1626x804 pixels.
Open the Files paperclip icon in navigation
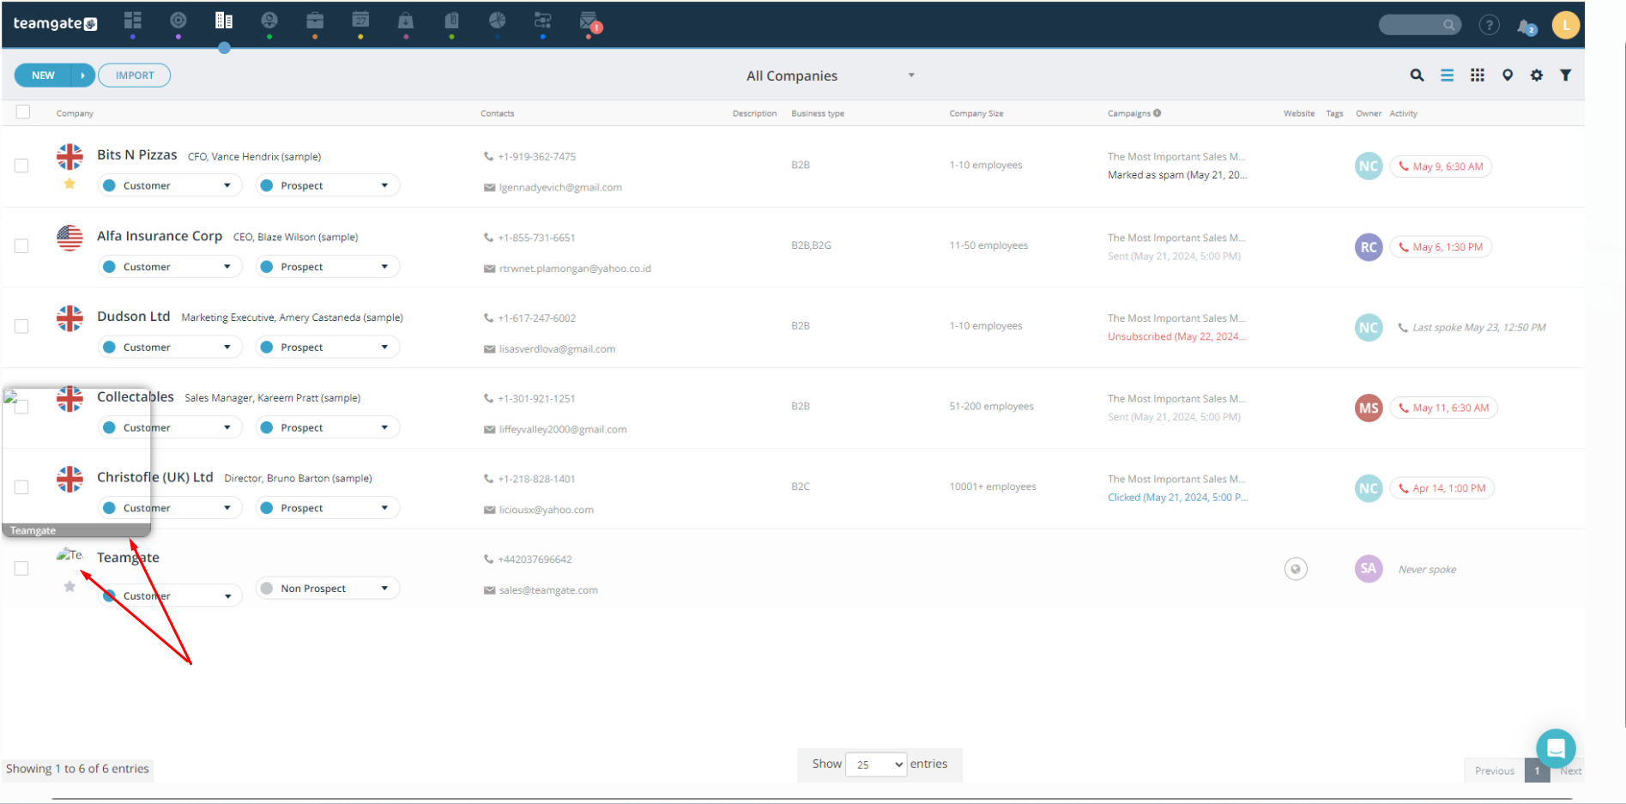click(x=451, y=21)
